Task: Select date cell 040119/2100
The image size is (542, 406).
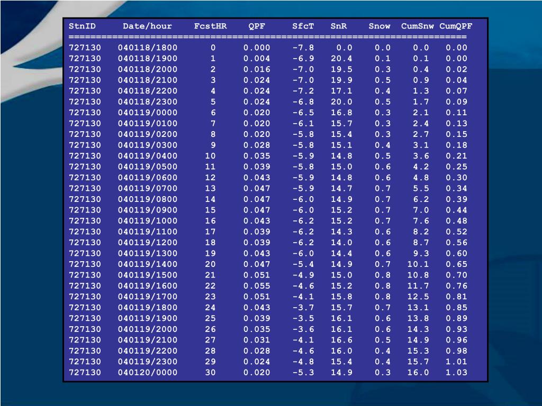Action: (x=148, y=340)
